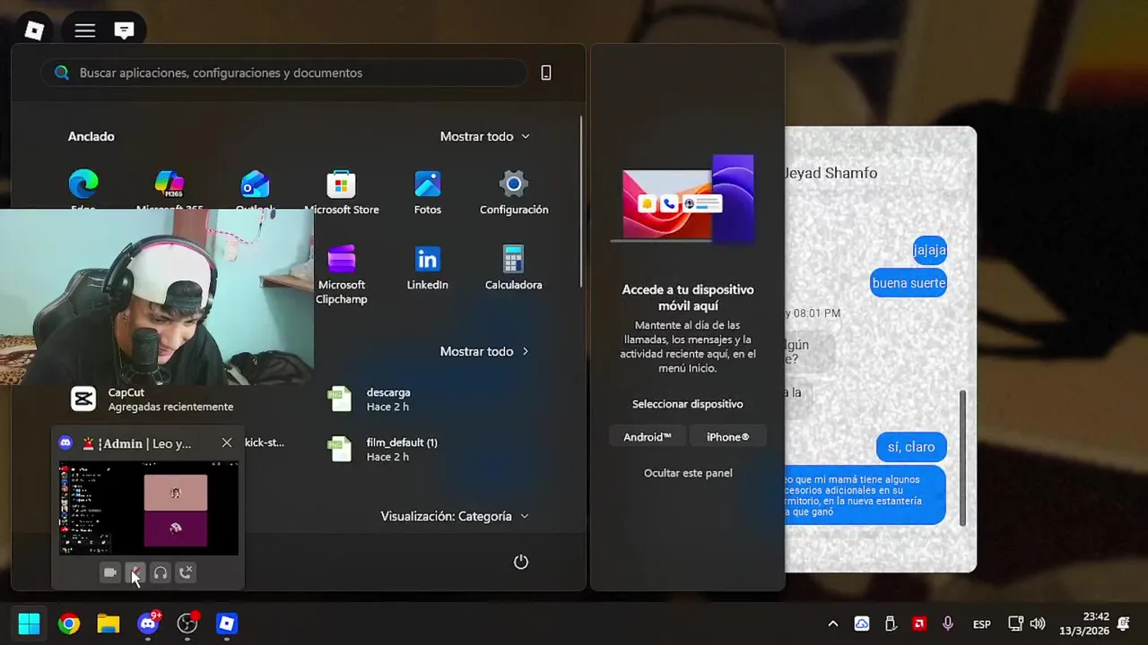Open Google Chrome from taskbar
The image size is (1148, 645).
69,623
